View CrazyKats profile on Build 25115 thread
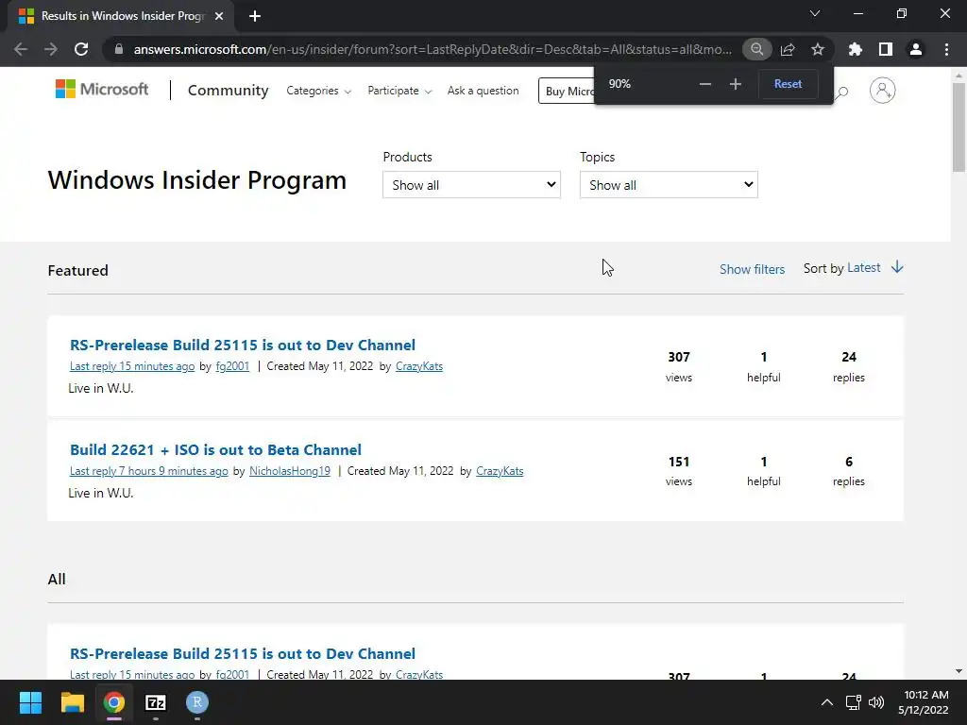The image size is (967, 725). tap(418, 366)
